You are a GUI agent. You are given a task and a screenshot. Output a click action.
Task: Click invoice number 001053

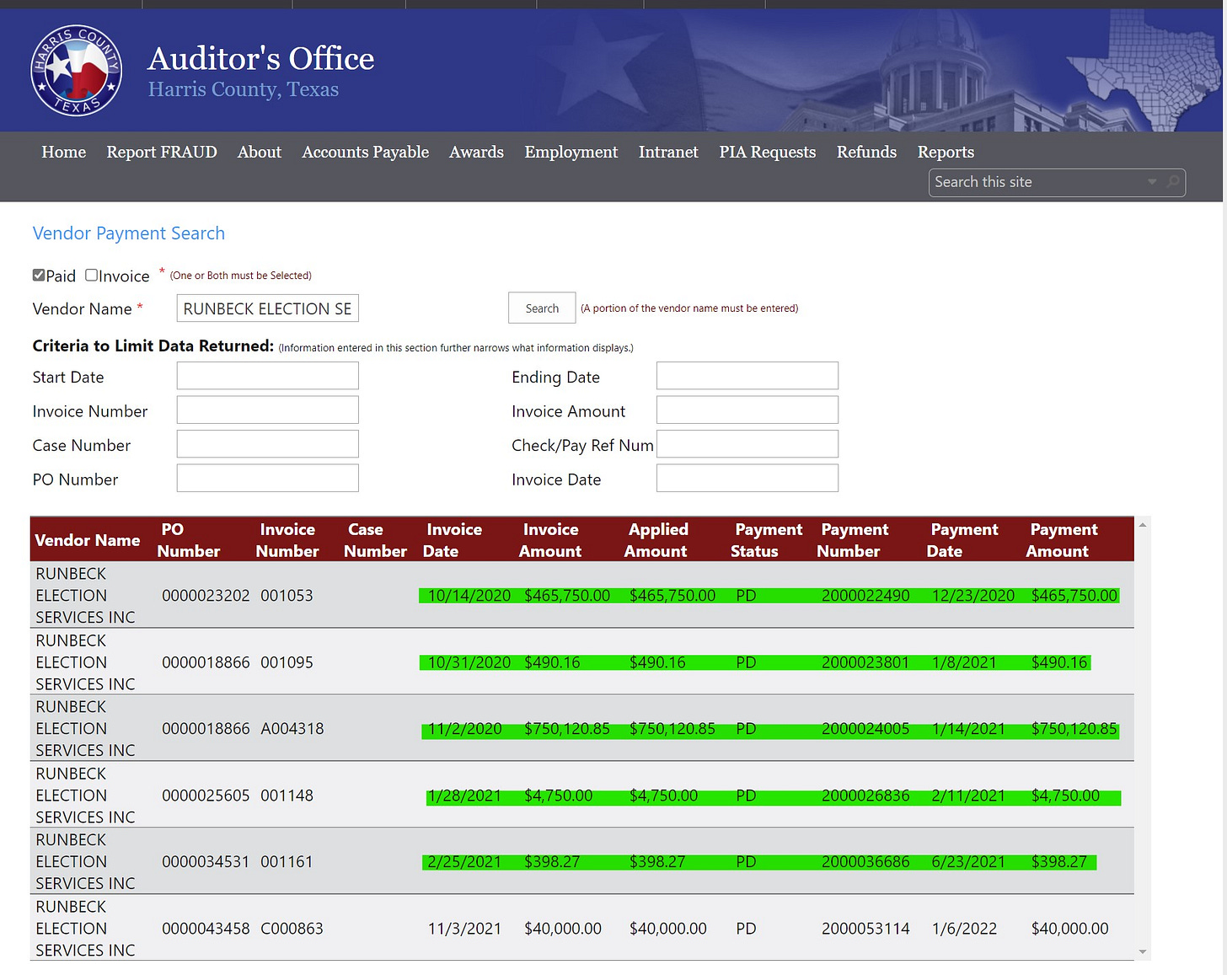coord(287,596)
